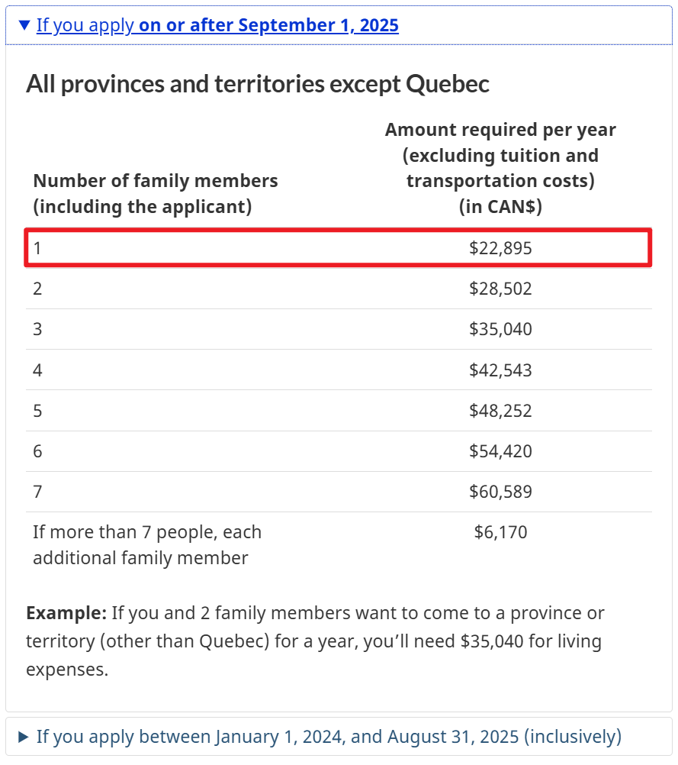Click the bold 'Example:' label
This screenshot has height=765, width=678.
(66, 613)
